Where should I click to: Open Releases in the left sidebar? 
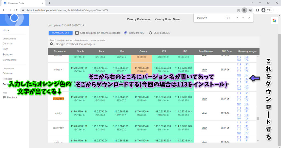pos(7,79)
